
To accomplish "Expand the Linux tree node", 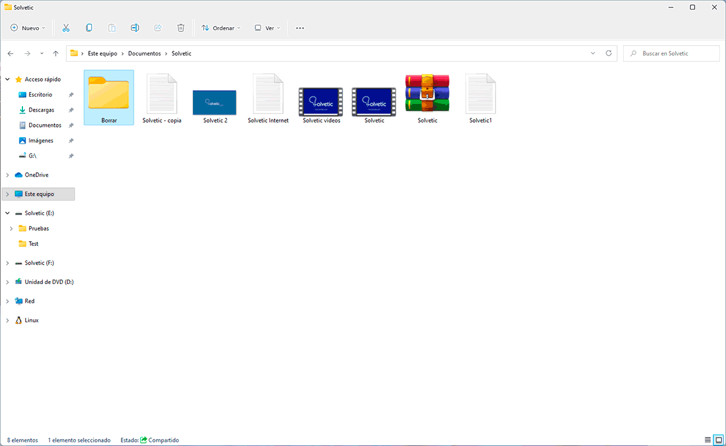I will pos(7,320).
